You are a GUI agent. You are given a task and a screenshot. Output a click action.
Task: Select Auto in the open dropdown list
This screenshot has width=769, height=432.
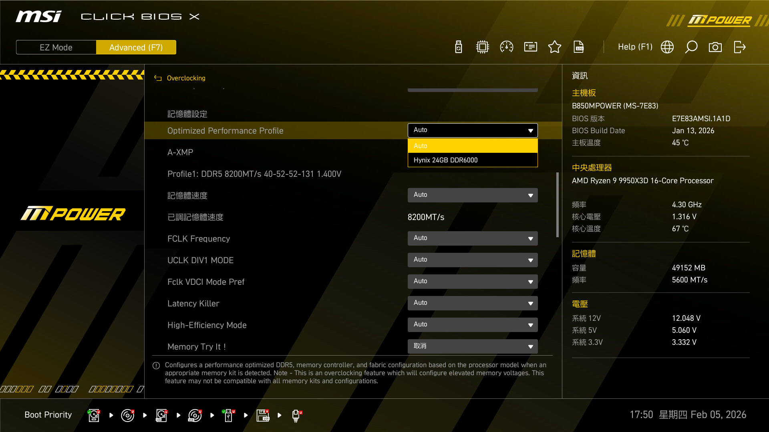pyautogui.click(x=473, y=146)
